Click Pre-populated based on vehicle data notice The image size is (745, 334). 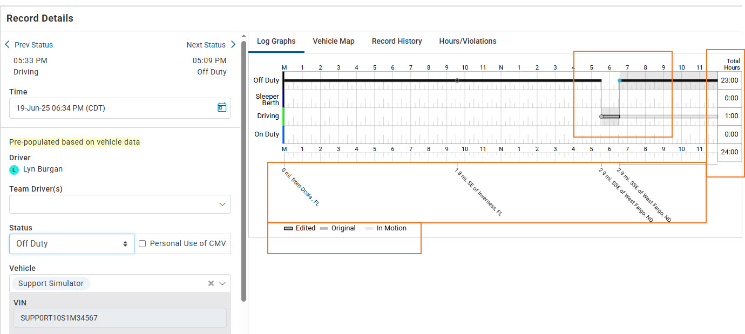coord(74,142)
